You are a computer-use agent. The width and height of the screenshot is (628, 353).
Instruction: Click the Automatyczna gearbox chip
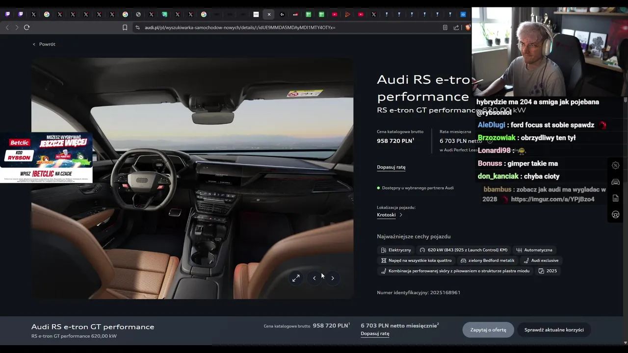(534, 250)
